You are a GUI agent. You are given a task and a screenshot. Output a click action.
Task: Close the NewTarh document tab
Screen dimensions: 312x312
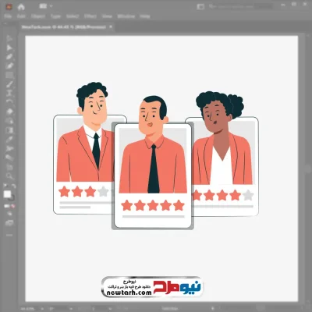[111, 27]
